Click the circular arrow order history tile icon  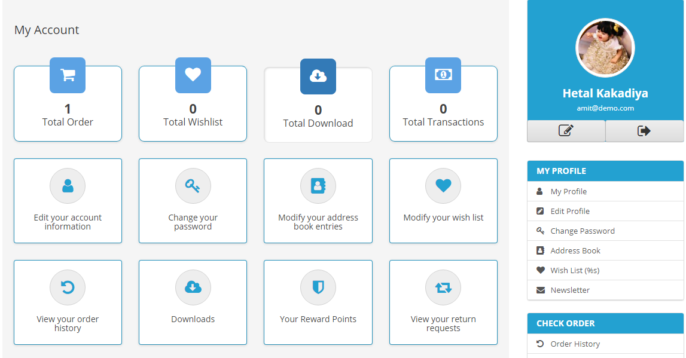[68, 287]
